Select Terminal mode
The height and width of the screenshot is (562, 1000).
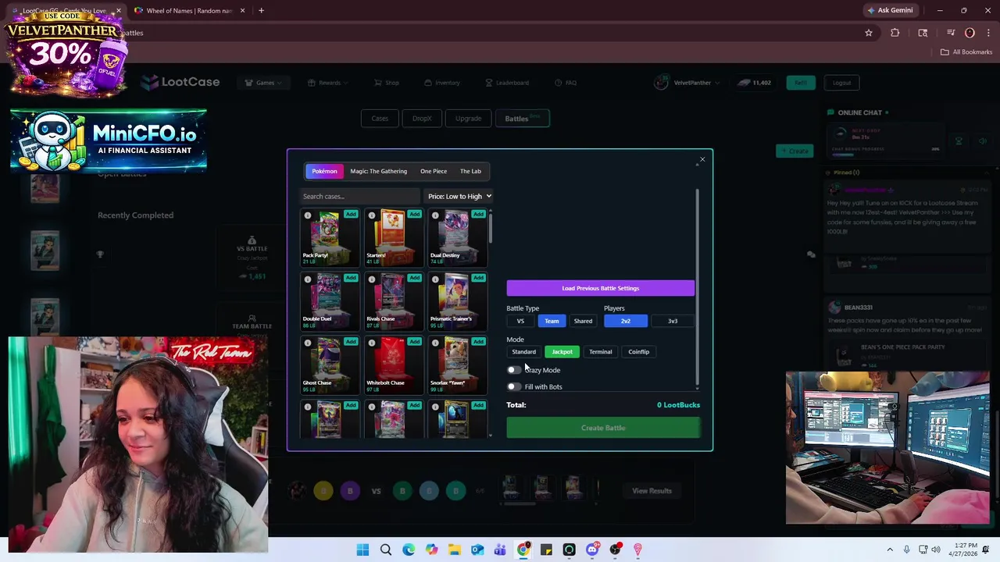601,352
